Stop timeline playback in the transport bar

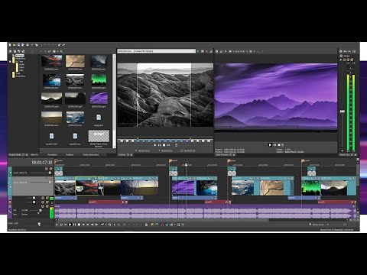(79, 225)
